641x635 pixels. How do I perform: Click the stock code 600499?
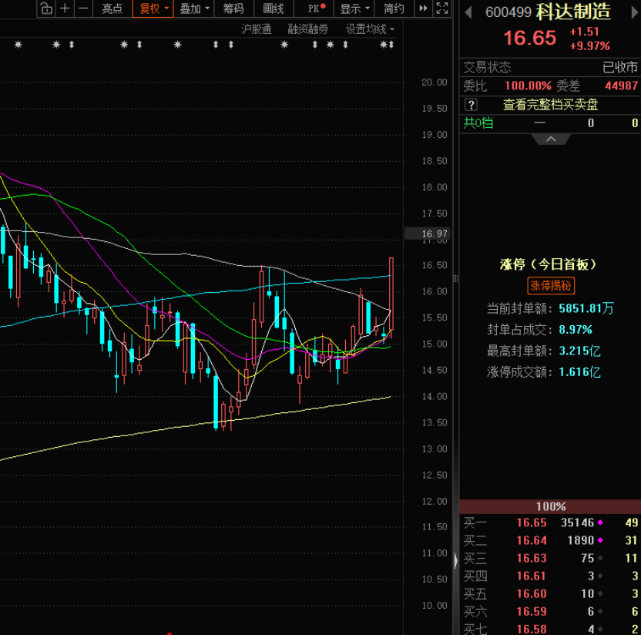(x=508, y=12)
